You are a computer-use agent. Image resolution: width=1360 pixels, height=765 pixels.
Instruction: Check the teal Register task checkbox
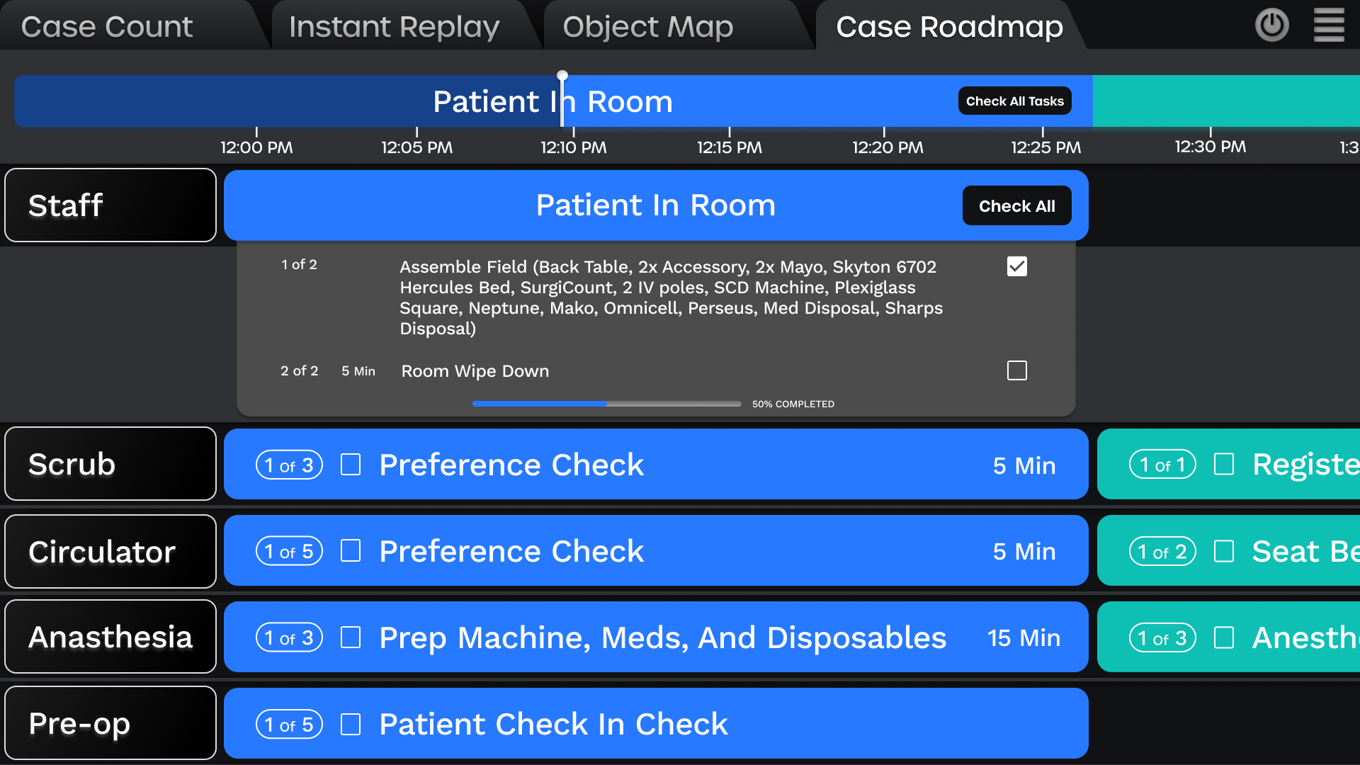pos(1225,464)
